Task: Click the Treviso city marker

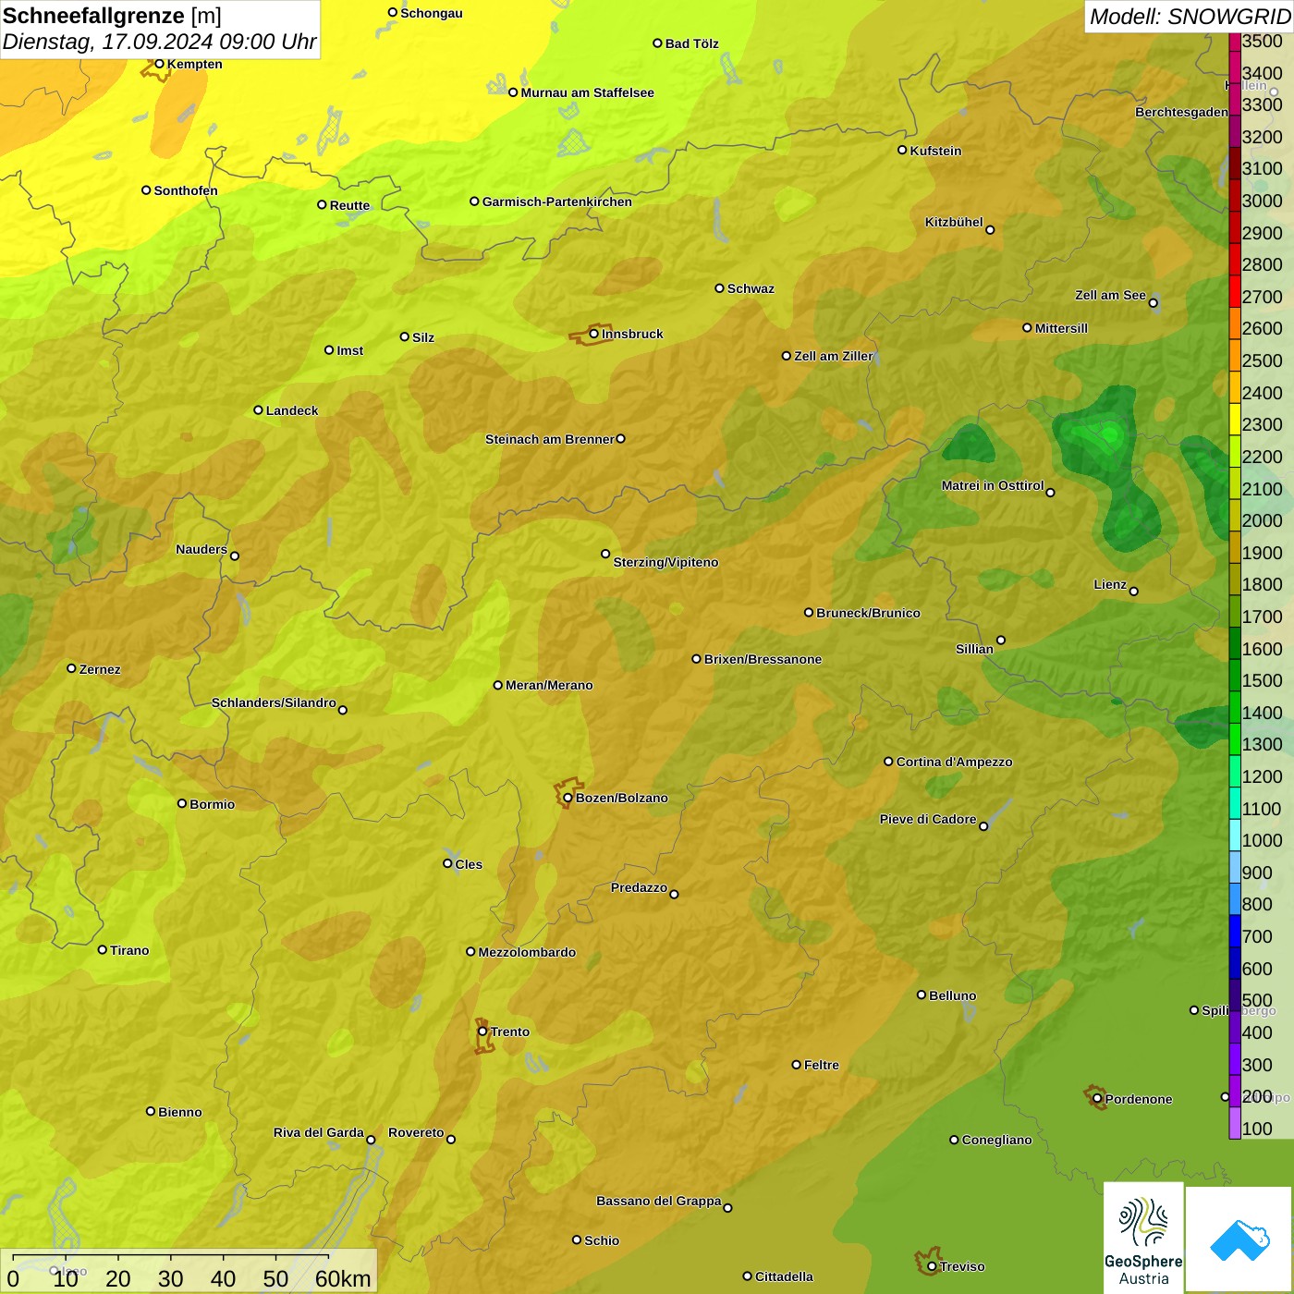Action: point(932,1266)
